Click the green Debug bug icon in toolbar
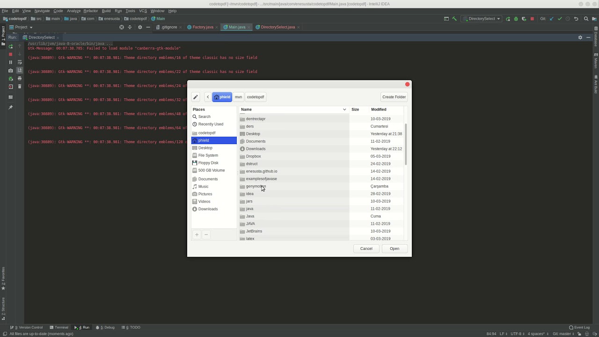The width and height of the screenshot is (599, 337). [x=516, y=19]
